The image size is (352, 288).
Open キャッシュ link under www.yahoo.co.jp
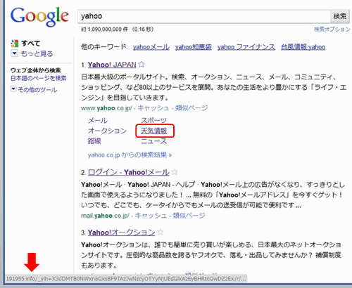pos(153,108)
